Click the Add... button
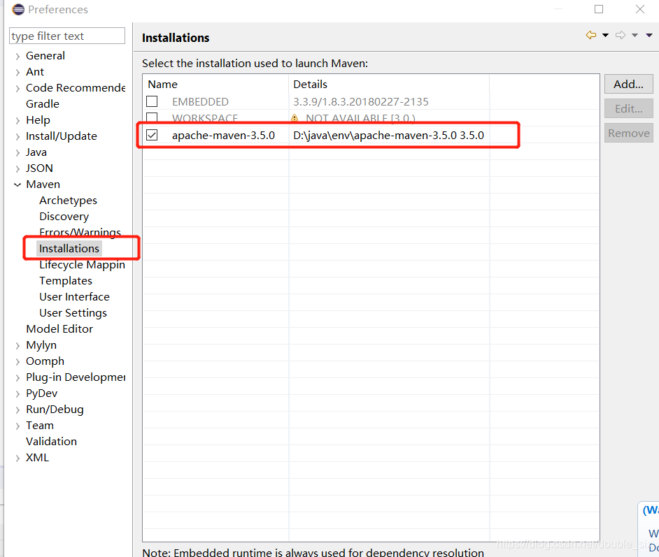The width and height of the screenshot is (659, 557). pos(628,84)
